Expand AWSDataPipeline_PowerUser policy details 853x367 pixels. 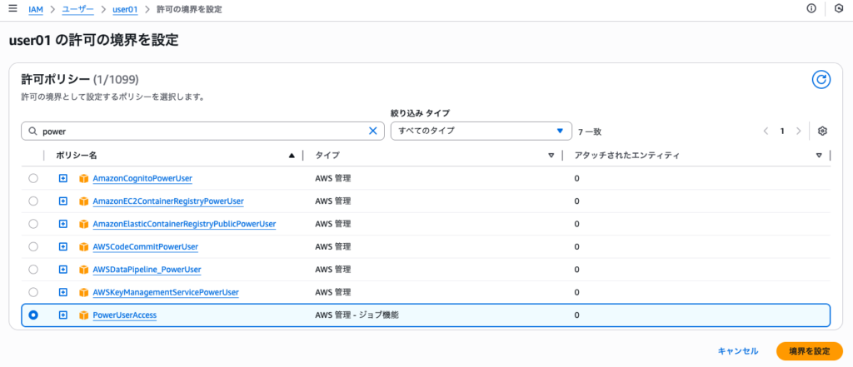point(62,270)
